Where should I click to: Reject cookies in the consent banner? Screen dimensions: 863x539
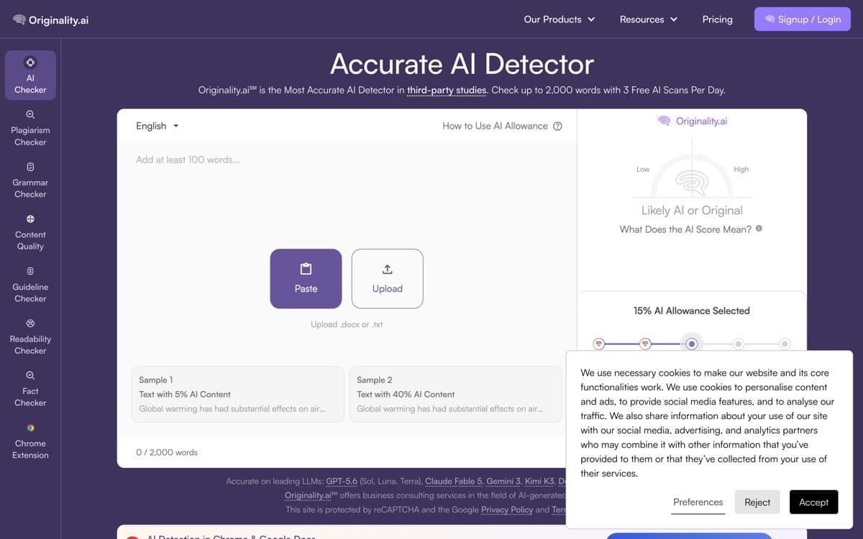757,502
